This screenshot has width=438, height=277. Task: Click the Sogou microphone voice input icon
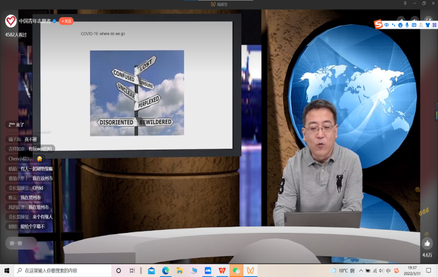407,25
